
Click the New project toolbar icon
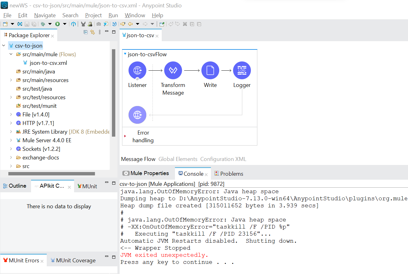coord(5,24)
